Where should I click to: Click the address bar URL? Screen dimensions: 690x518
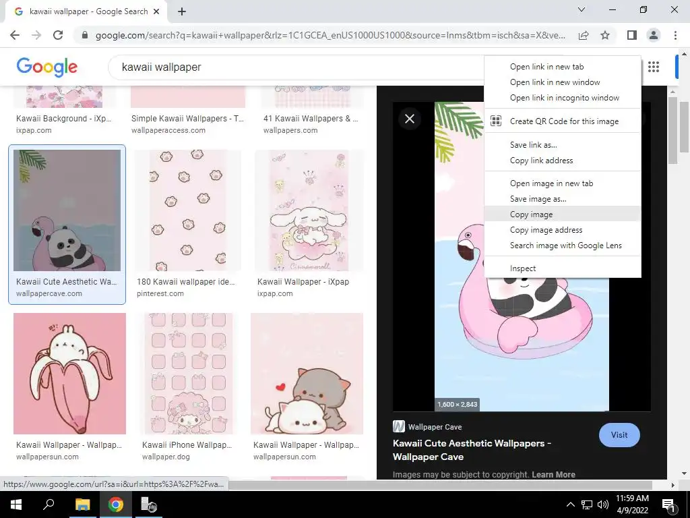click(x=330, y=35)
